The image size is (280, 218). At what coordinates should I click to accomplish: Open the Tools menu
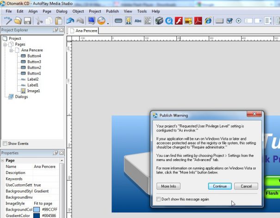pos(142,11)
